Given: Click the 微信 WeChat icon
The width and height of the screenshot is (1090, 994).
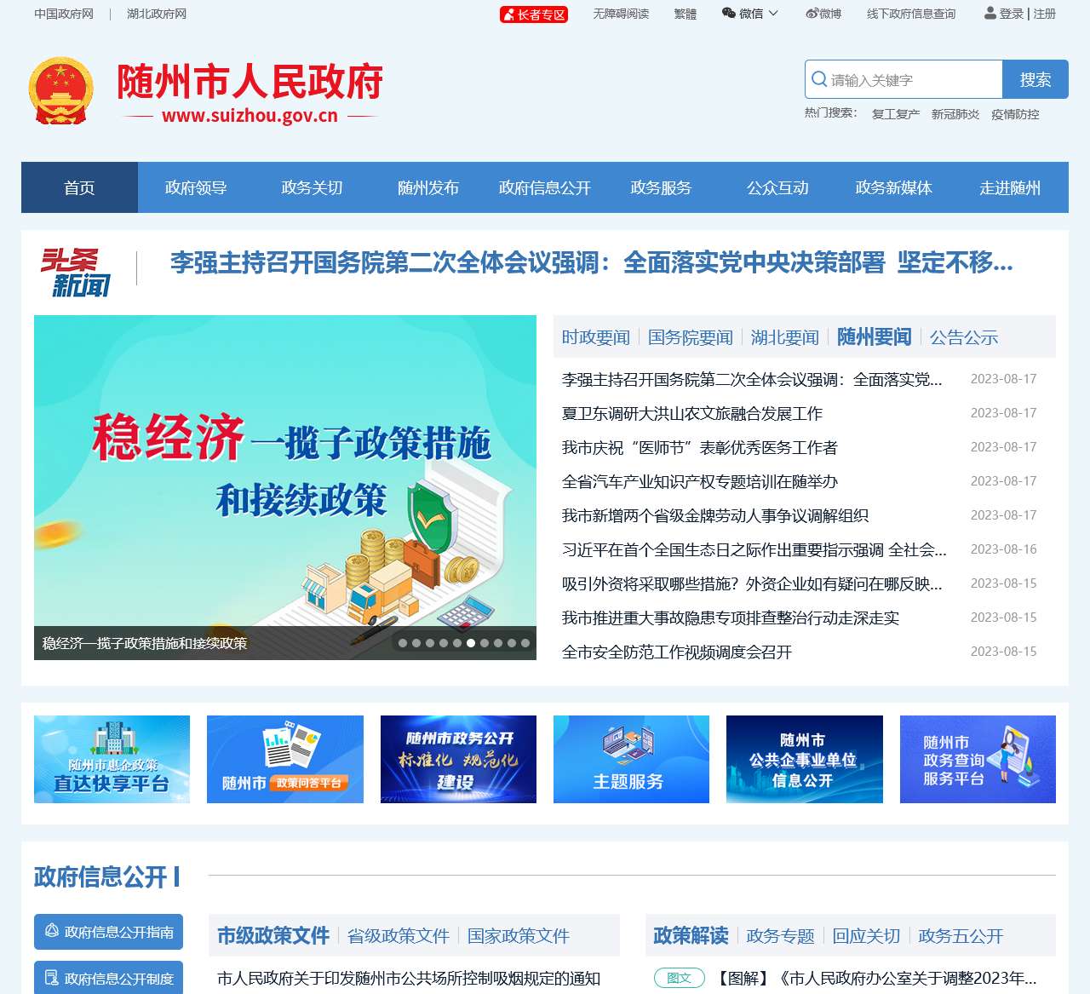Looking at the screenshot, I should 729,14.
